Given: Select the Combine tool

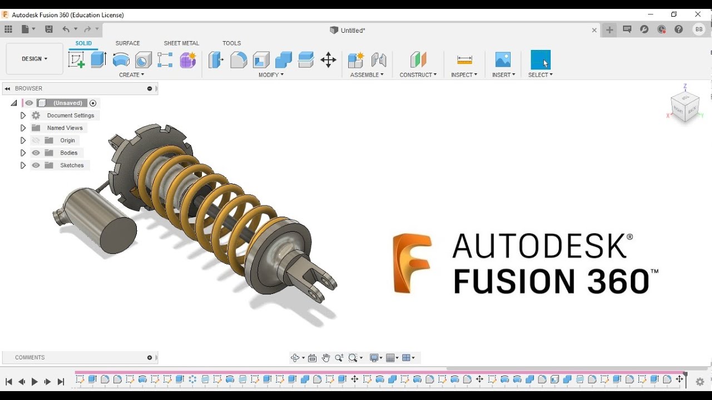Looking at the screenshot, I should point(283,59).
